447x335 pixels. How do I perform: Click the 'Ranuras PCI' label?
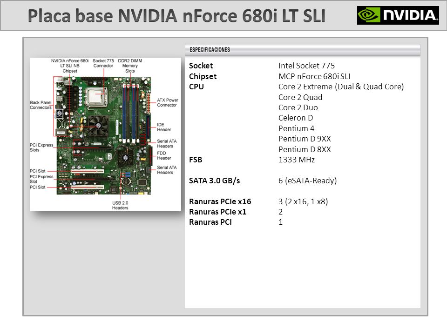(x=210, y=222)
